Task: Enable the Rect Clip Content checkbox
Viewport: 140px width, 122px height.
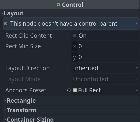Action: pos(75,35)
